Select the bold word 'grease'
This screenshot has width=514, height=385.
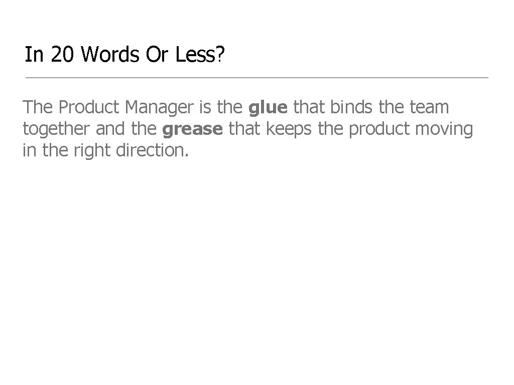(192, 130)
